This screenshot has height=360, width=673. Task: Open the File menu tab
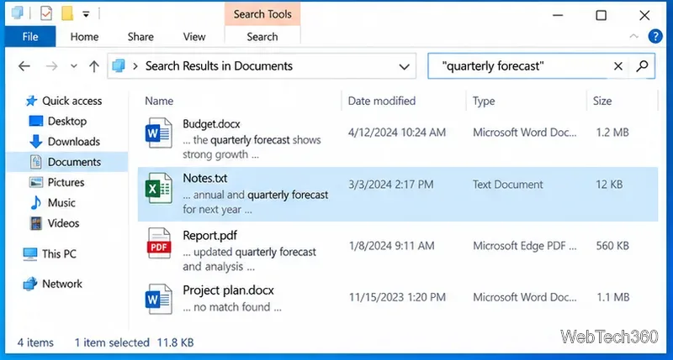click(30, 36)
